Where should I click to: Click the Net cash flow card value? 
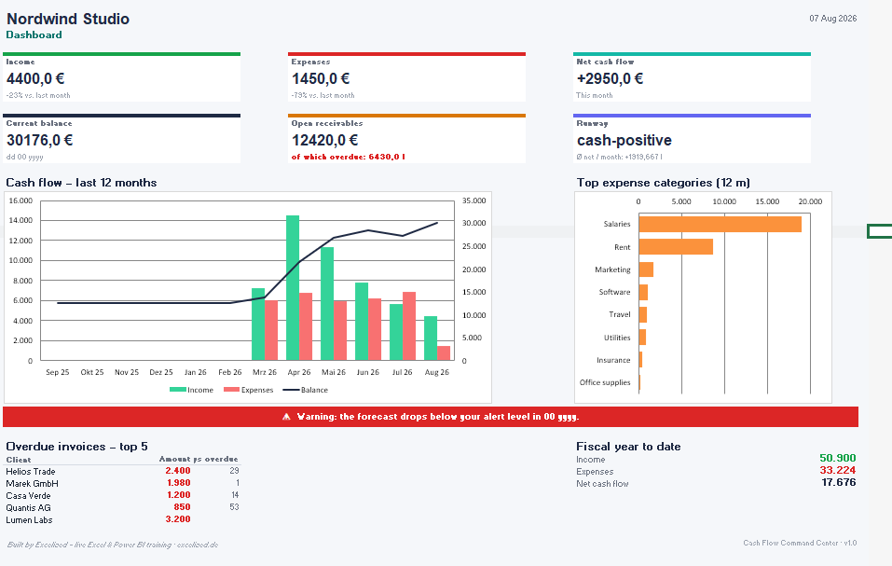tap(610, 78)
